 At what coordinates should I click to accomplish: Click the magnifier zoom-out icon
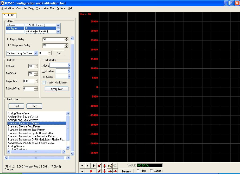(115, 165)
